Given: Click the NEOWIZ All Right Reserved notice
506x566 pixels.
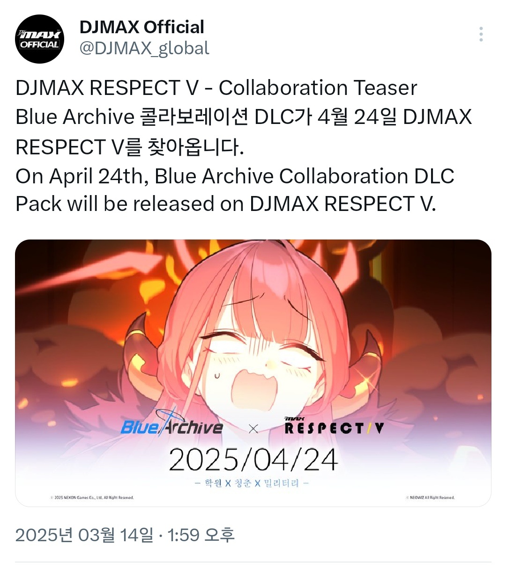Looking at the screenshot, I should click(x=430, y=498).
